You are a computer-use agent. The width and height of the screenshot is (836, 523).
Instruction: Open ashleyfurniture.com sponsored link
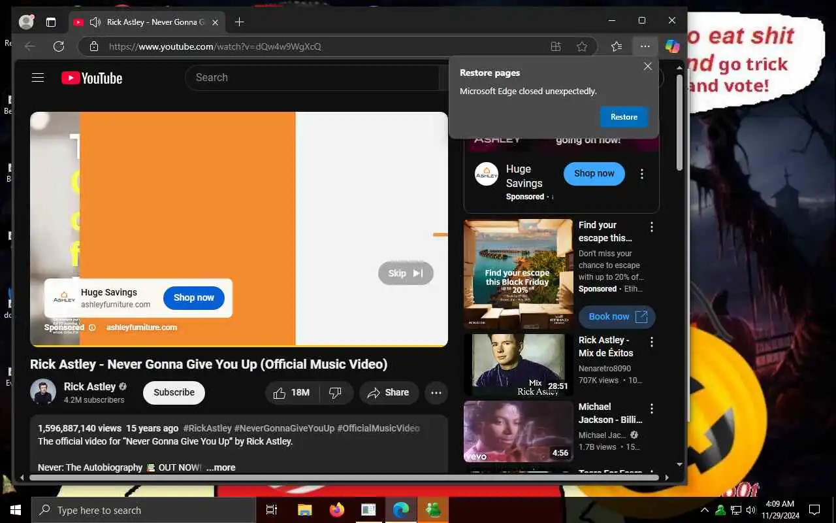tap(142, 328)
